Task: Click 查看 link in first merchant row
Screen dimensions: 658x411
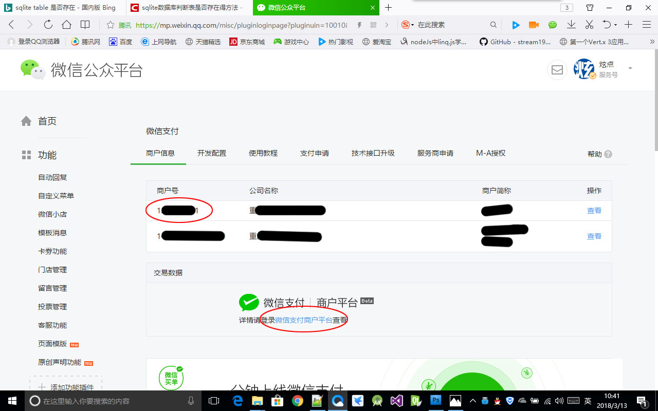Action: click(x=594, y=211)
